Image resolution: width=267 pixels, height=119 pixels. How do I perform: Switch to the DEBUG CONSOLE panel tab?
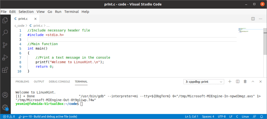[x=59, y=82]
